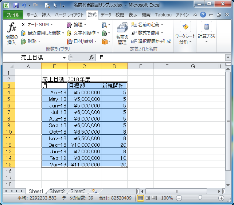Image resolution: width=234 pixels, height=205 pixels.
Task: Click 選択範囲から作成 button
Action: (151, 41)
